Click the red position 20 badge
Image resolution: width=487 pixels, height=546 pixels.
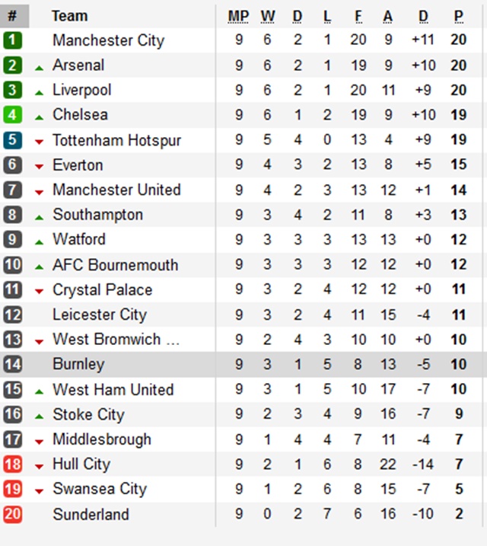(x=13, y=515)
